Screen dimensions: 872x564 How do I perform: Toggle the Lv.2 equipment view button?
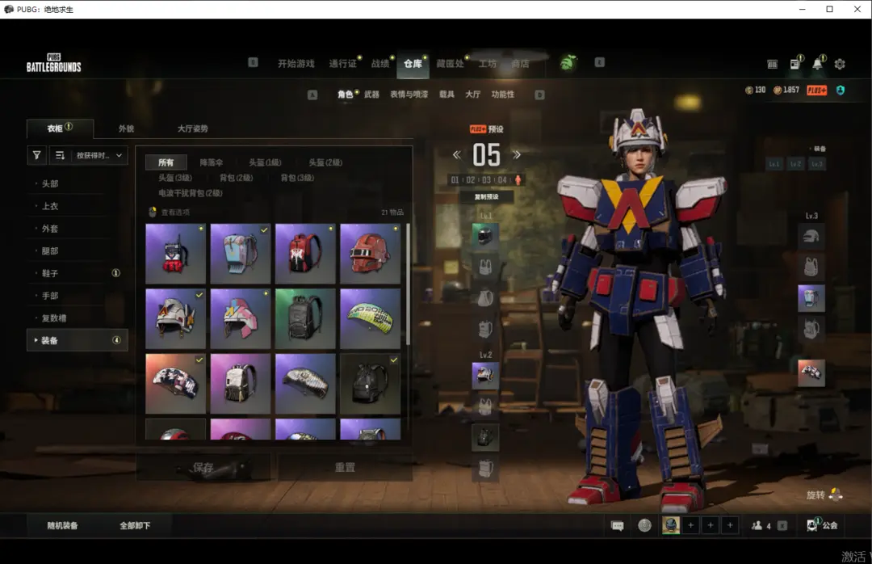[796, 164]
